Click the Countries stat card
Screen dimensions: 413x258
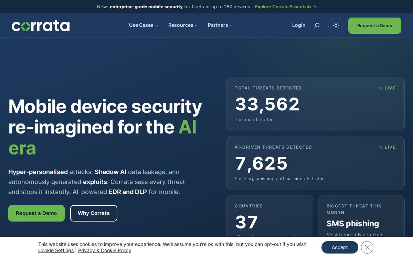(269, 216)
